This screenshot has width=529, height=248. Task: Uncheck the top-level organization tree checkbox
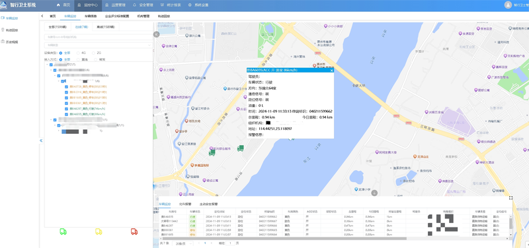(x=51, y=65)
